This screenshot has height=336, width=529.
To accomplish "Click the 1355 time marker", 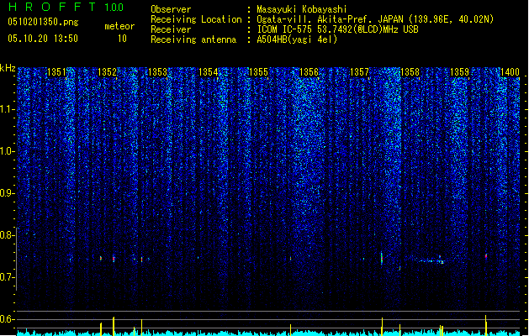I will 258,72.
